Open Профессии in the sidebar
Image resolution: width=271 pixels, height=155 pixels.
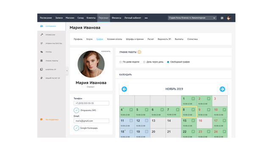click(x=52, y=35)
